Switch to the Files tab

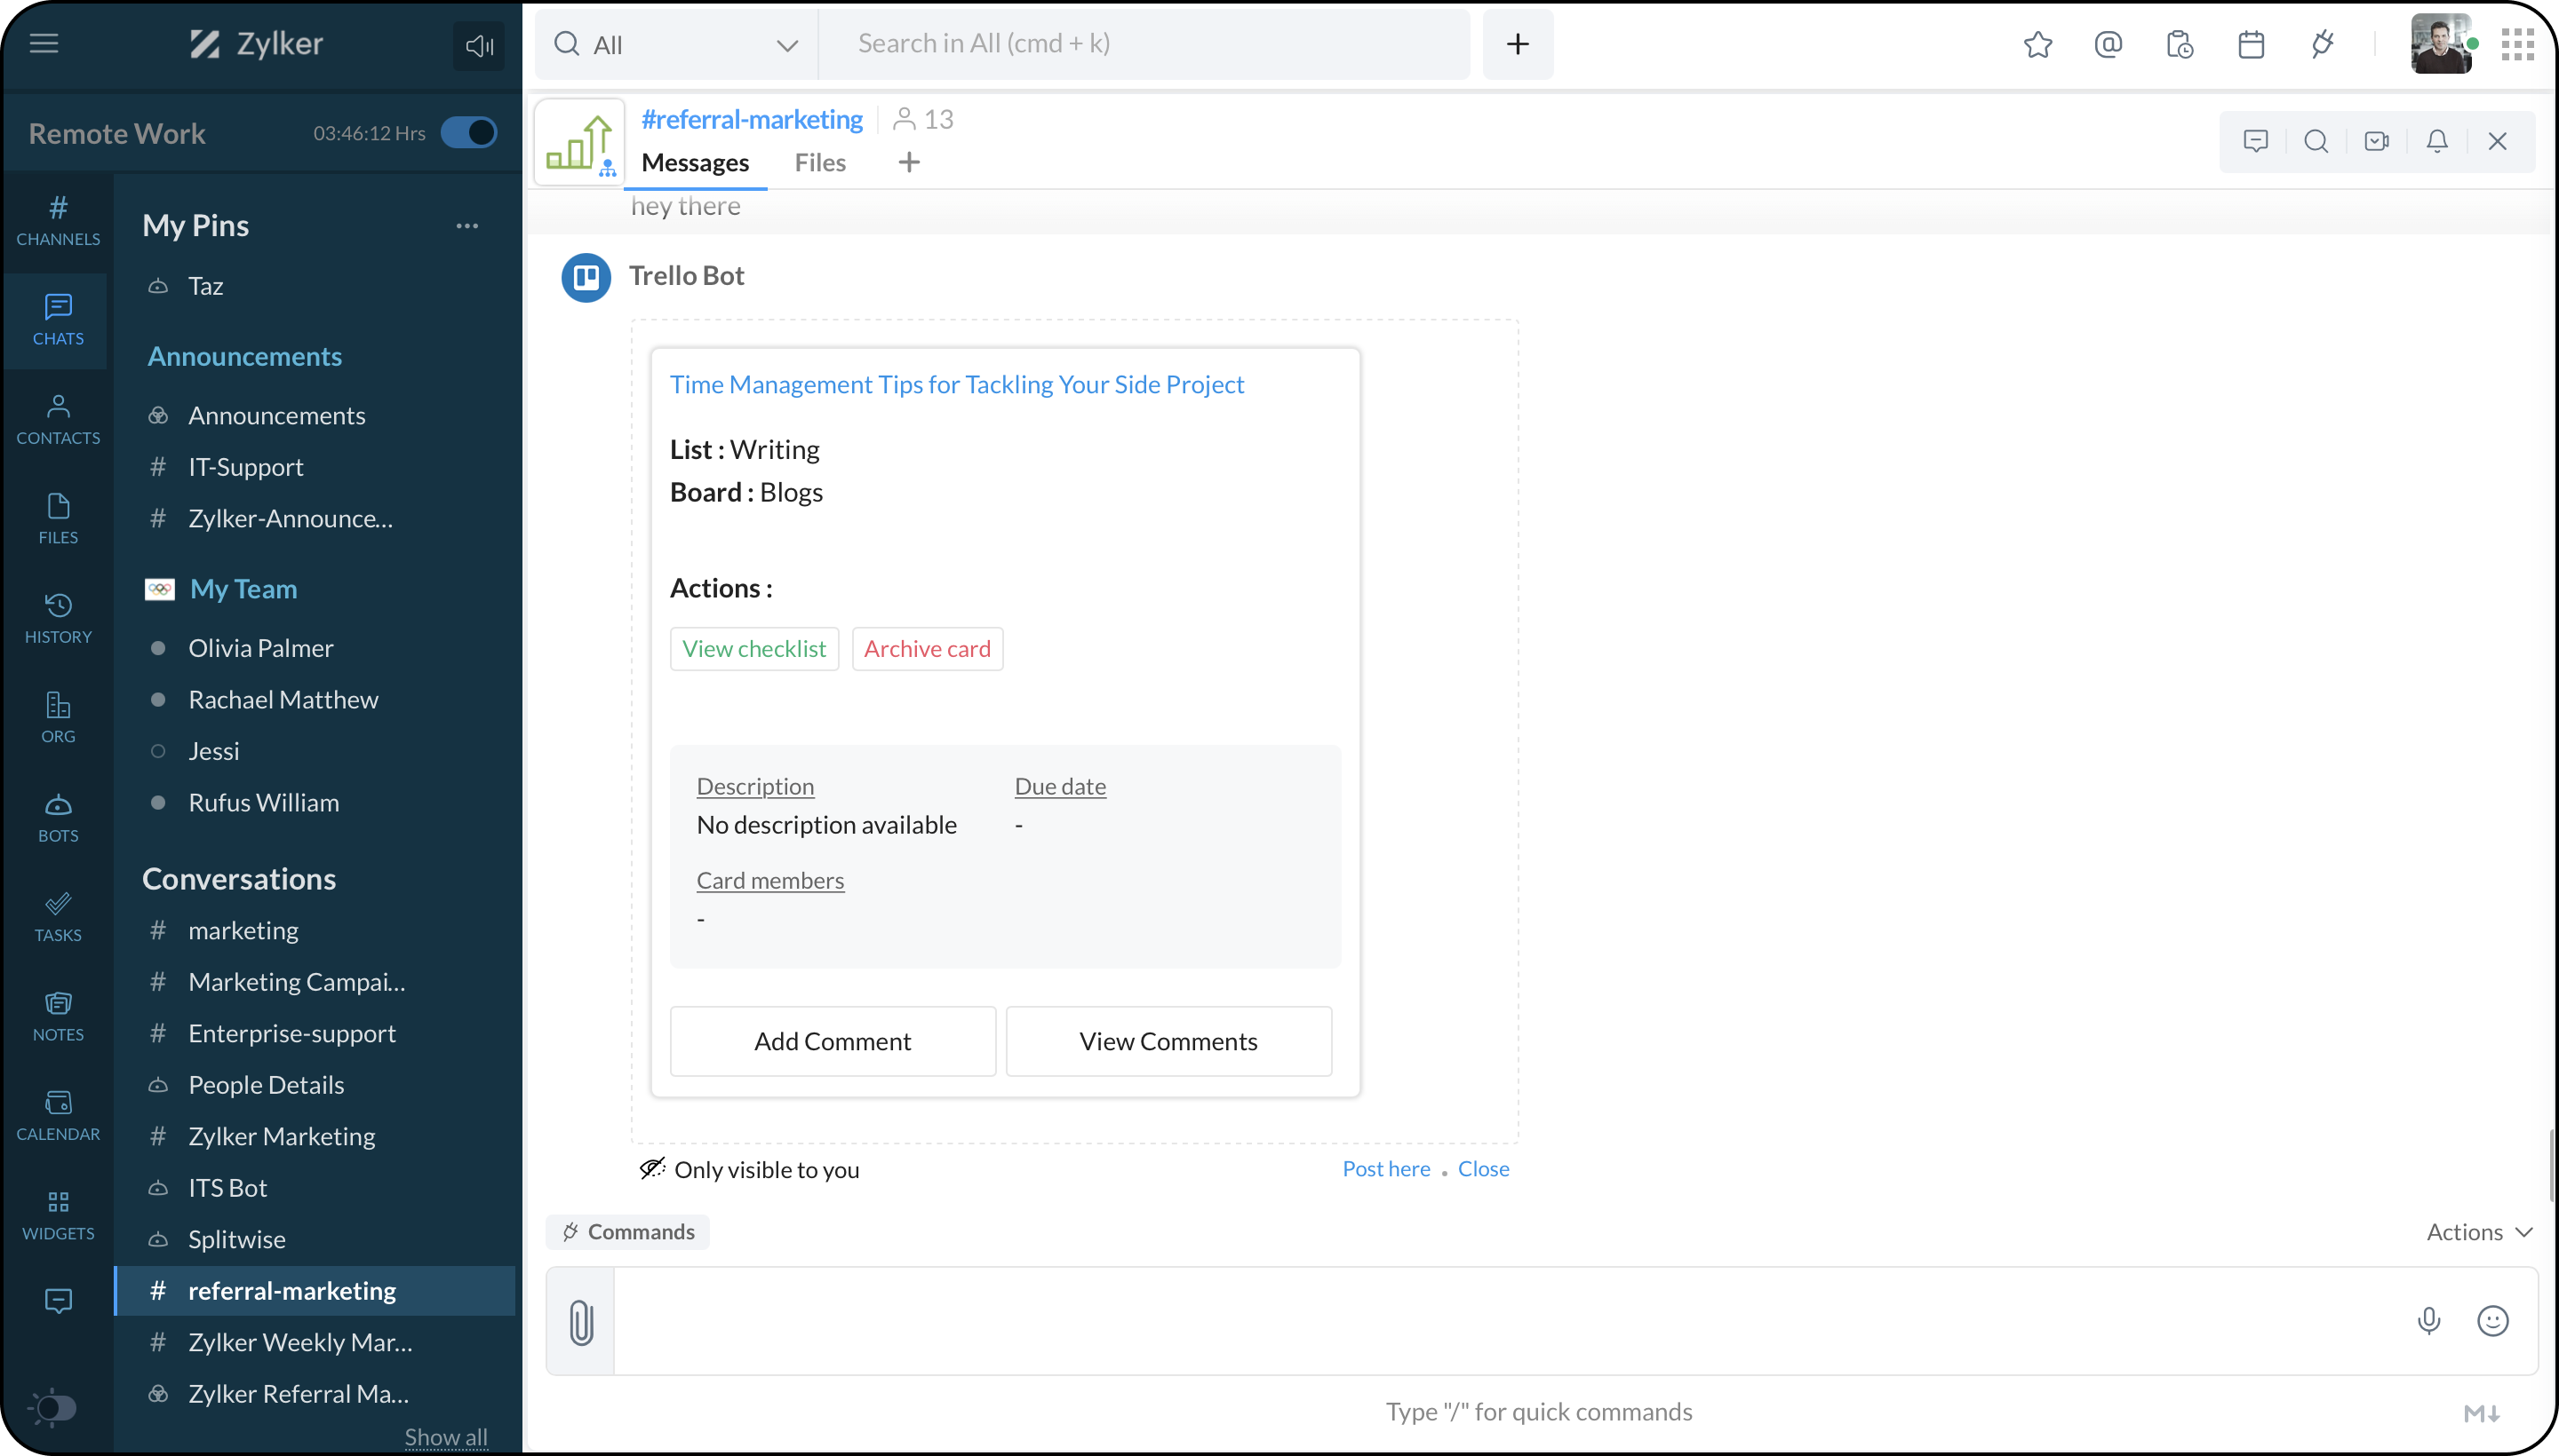point(819,162)
